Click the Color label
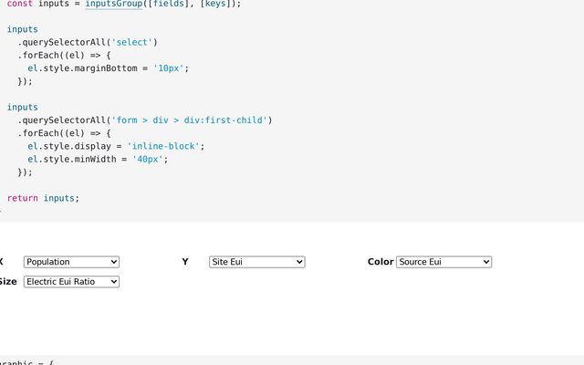The image size is (584, 365). (381, 262)
